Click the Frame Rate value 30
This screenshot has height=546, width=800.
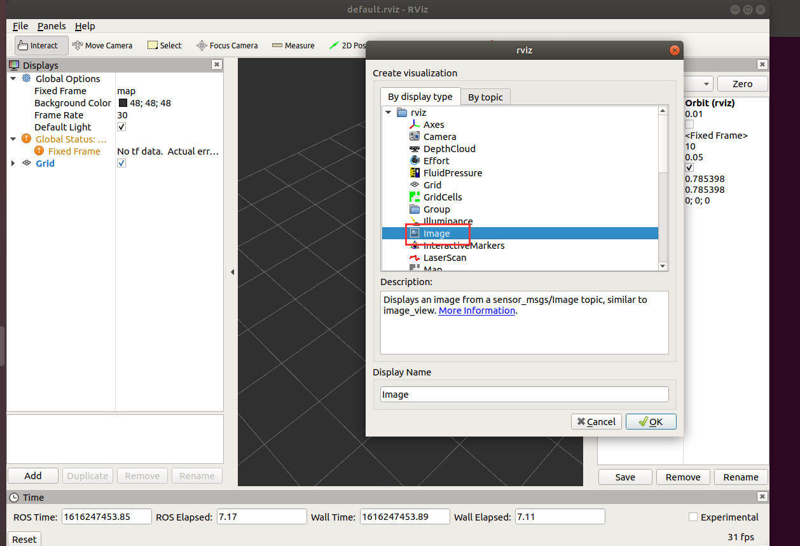[x=122, y=115]
